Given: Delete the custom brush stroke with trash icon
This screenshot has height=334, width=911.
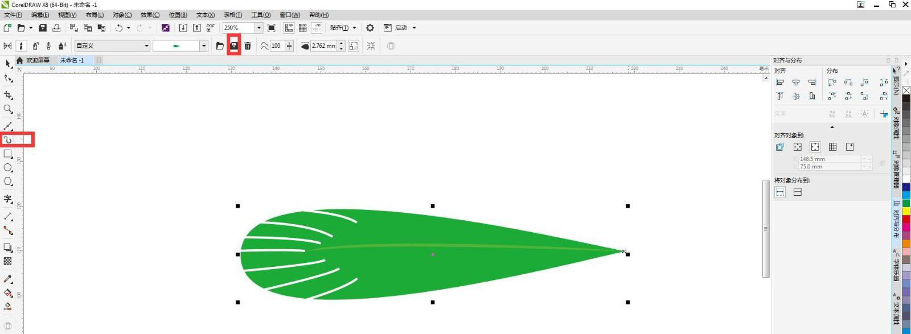Looking at the screenshot, I should tap(248, 46).
